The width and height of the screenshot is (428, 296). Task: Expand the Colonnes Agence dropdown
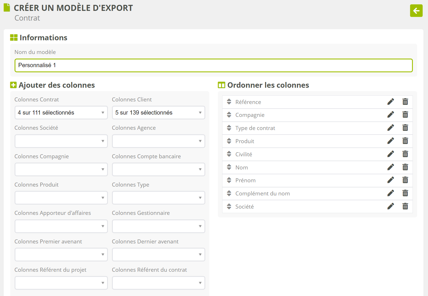(x=158, y=141)
